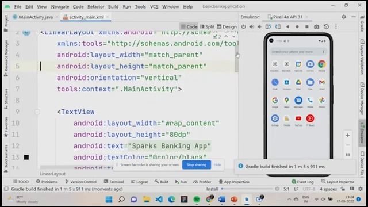
Task: Open Emulator panel settings gear
Action: pyautogui.click(x=344, y=17)
